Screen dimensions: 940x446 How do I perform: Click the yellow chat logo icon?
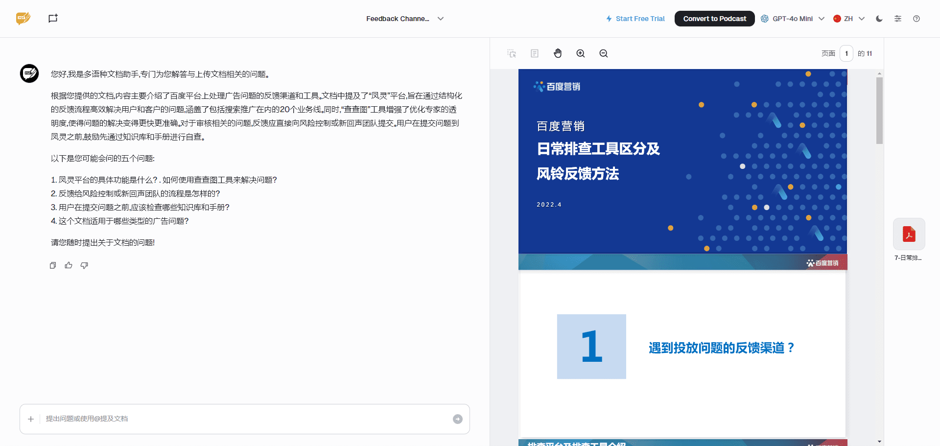click(x=23, y=19)
